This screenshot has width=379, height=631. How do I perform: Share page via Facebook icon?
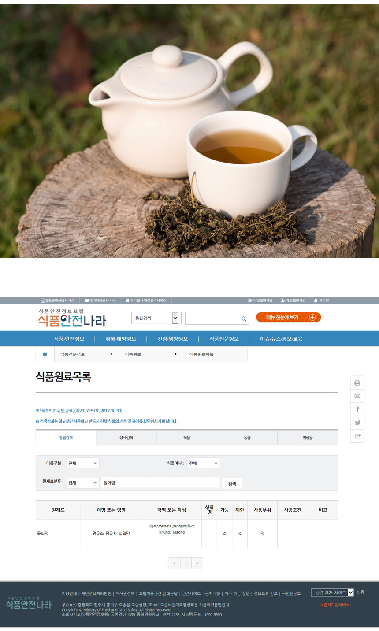coord(357,409)
